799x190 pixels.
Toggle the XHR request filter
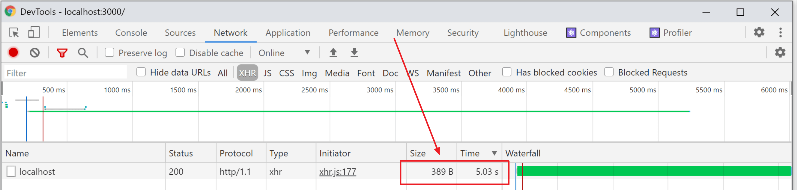pos(247,73)
